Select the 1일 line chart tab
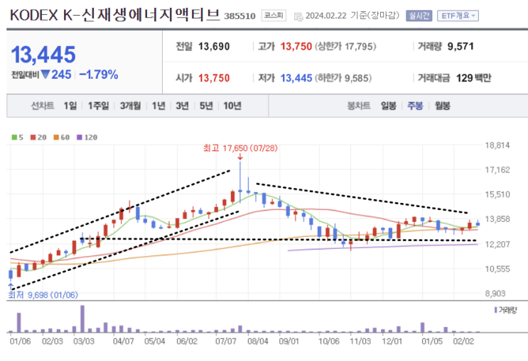The width and height of the screenshot is (528, 361). (70, 106)
